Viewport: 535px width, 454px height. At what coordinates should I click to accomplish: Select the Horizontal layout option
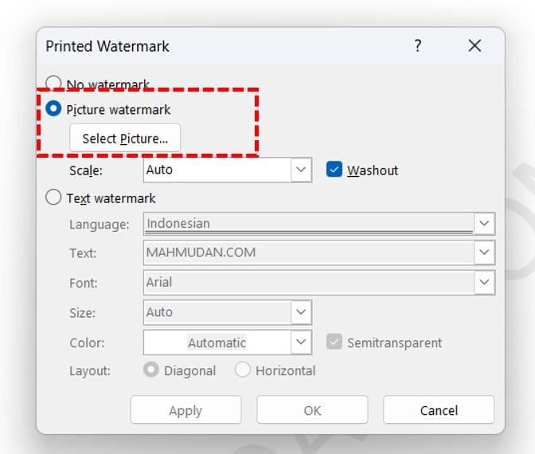(x=242, y=370)
